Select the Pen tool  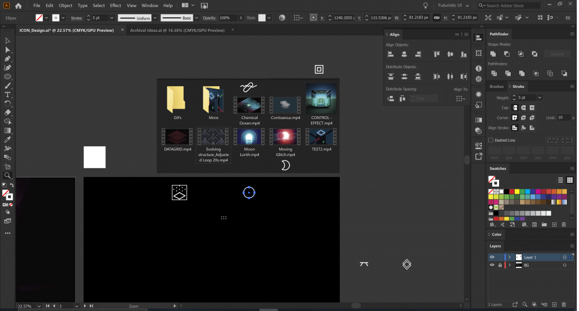pyautogui.click(x=8, y=58)
